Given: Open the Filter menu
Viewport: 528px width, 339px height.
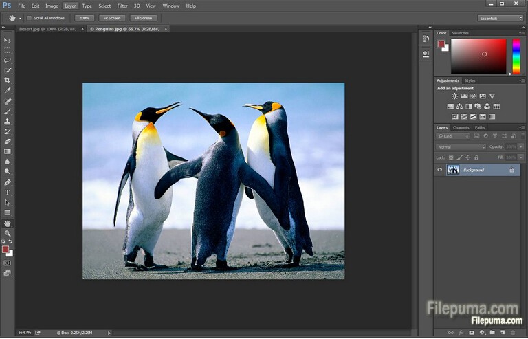Looking at the screenshot, I should coord(122,6).
